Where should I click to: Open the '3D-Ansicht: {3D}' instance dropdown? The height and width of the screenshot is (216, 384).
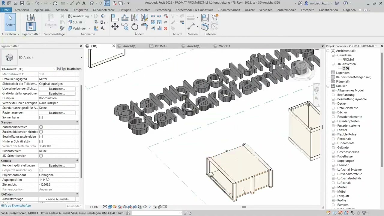(28, 69)
